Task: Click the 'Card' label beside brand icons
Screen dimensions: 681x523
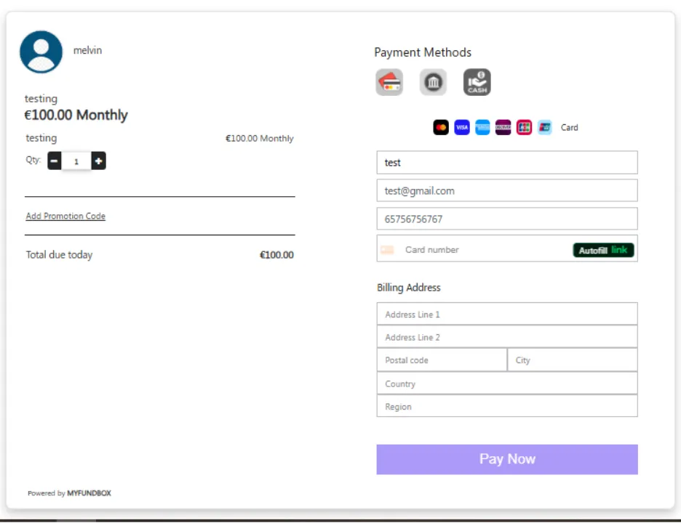Action: point(570,128)
